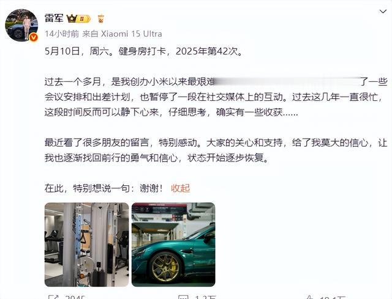Click the 1.3万 comment count
This screenshot has width=392, height=299.
205,297
